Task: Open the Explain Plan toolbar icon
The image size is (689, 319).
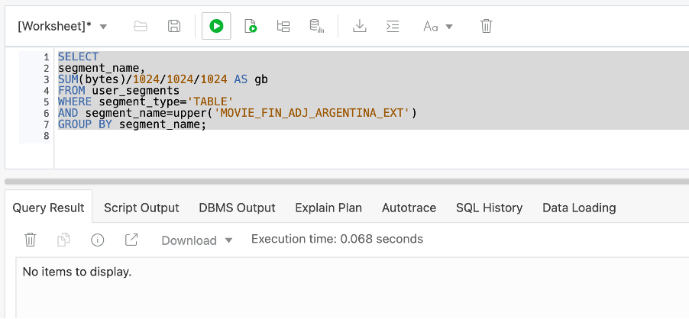Action: click(283, 26)
